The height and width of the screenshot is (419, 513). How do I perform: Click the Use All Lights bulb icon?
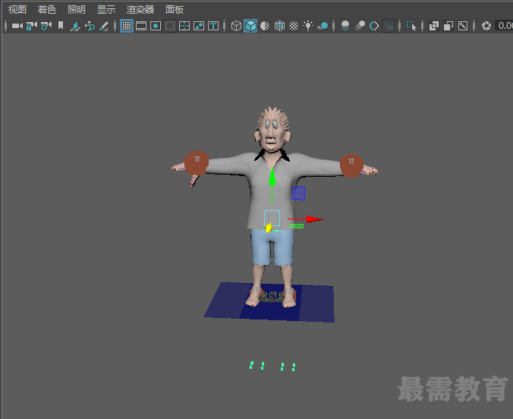308,26
